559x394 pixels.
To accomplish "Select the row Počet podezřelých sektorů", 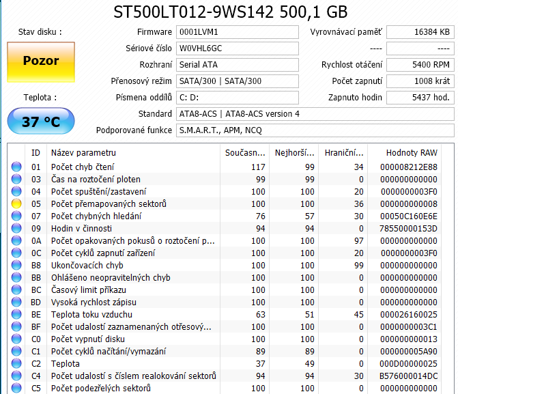I will pyautogui.click(x=226, y=388).
